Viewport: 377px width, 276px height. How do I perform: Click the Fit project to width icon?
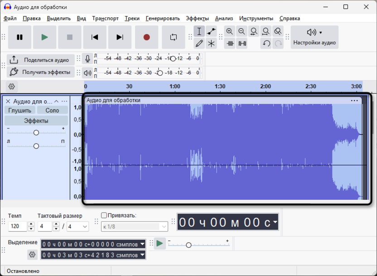click(x=266, y=31)
